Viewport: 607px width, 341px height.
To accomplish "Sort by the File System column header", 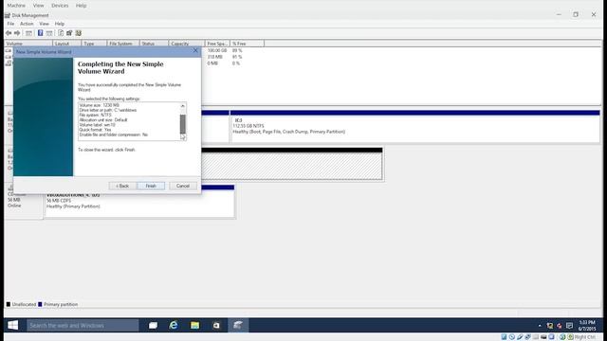I will pos(122,44).
